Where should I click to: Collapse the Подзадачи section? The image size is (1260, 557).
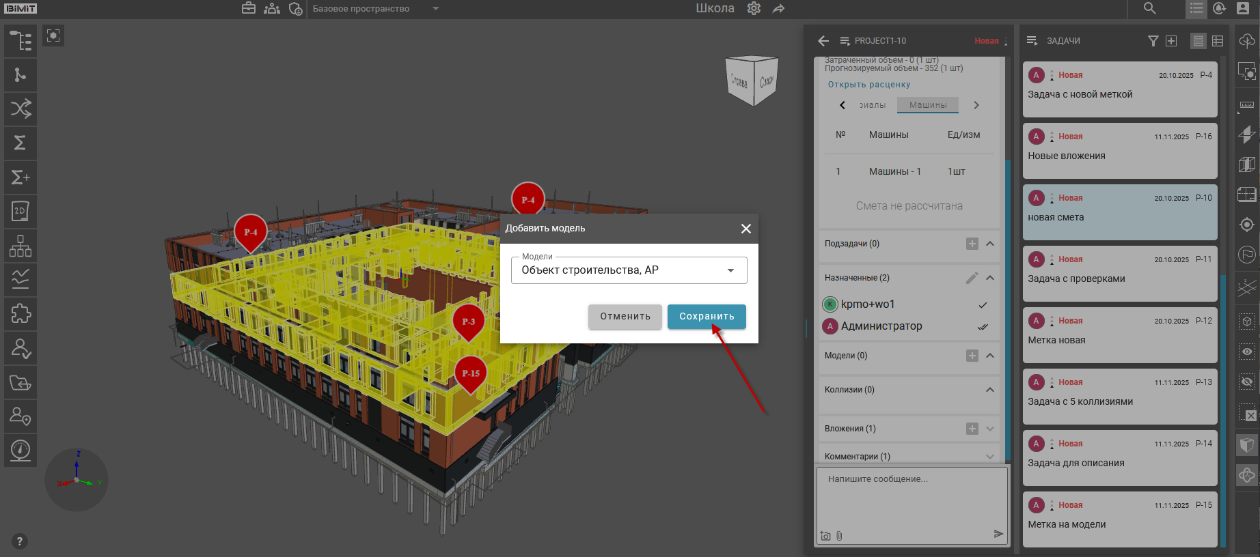(990, 244)
